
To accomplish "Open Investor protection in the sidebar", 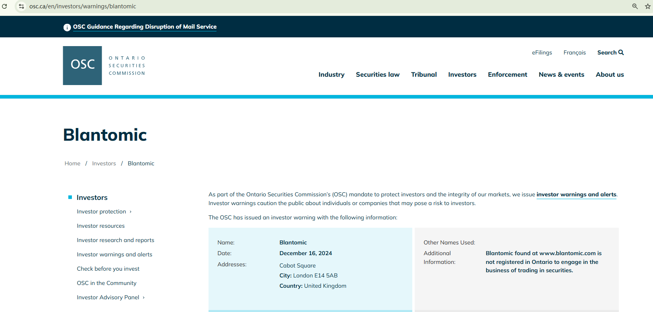I will pos(101,212).
